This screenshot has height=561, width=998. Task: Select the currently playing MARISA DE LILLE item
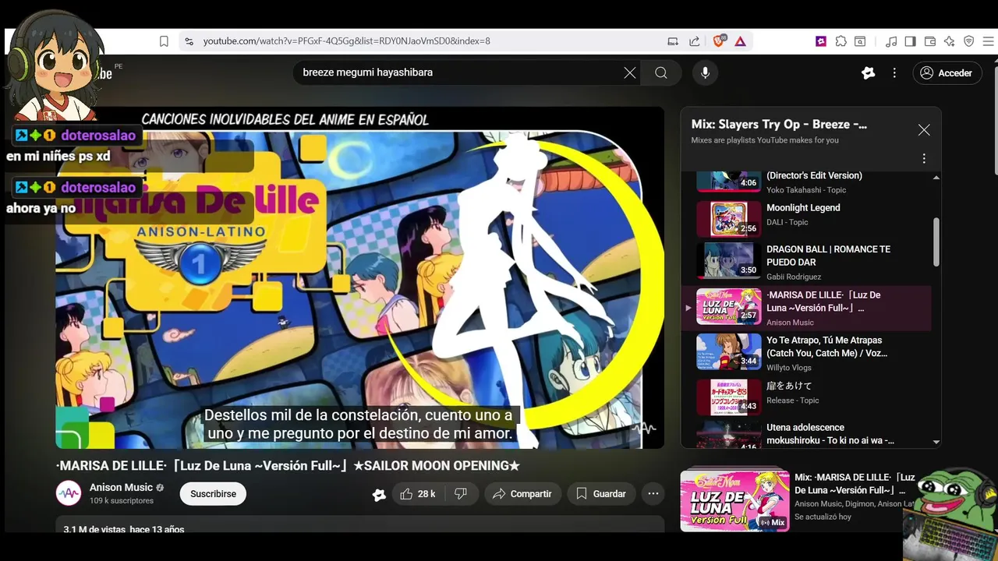[x=806, y=308]
